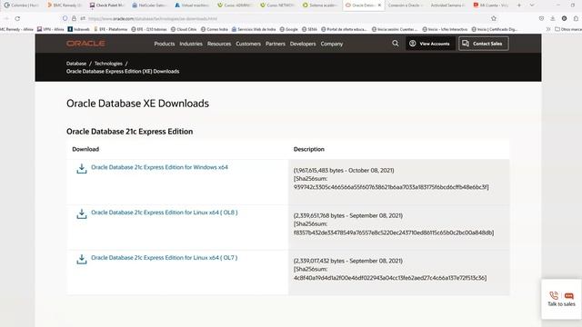Switch to the Mi Cuenta tab
Screen dimensions: 582x327
pyautogui.click(x=490, y=5)
